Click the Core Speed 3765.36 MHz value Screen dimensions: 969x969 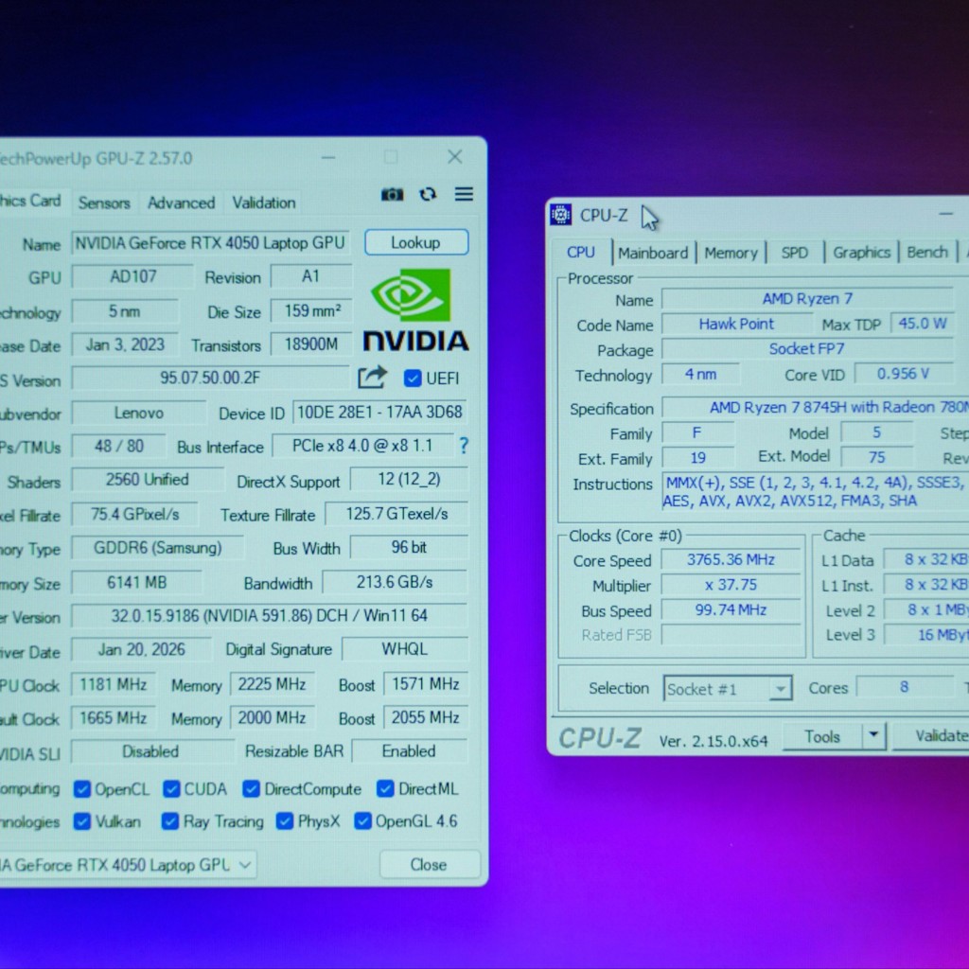click(731, 560)
